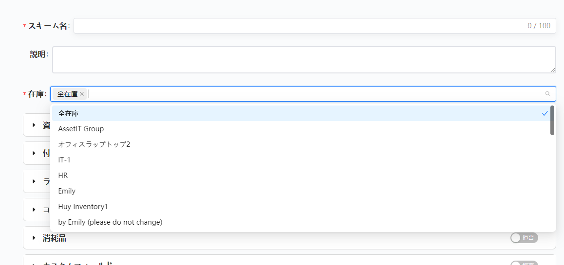Click into the 説明 description textarea

coord(302,60)
